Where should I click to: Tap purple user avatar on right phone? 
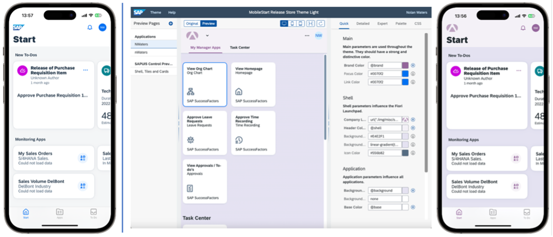536,28
